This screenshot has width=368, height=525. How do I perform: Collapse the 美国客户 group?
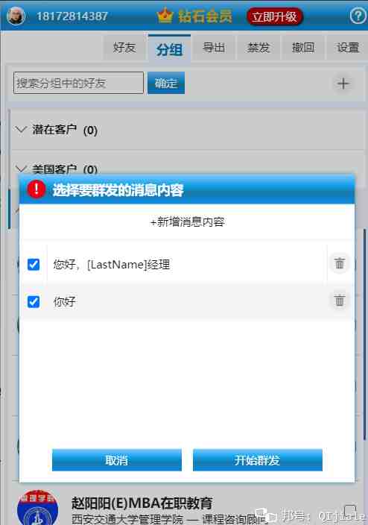coord(21,169)
